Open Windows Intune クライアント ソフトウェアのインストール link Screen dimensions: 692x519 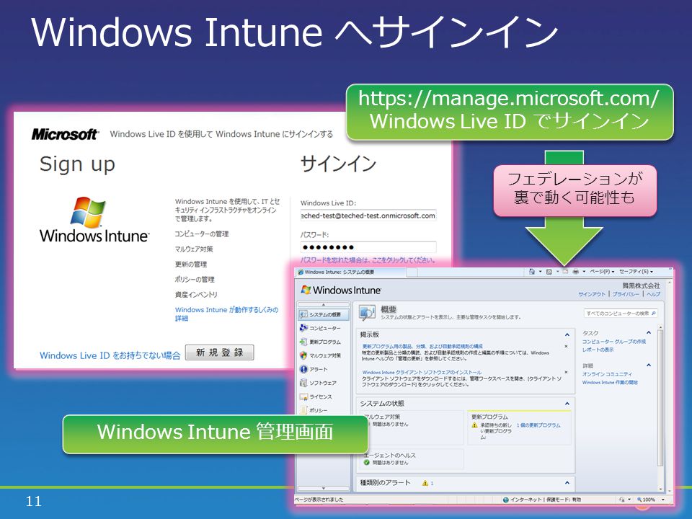(x=422, y=373)
